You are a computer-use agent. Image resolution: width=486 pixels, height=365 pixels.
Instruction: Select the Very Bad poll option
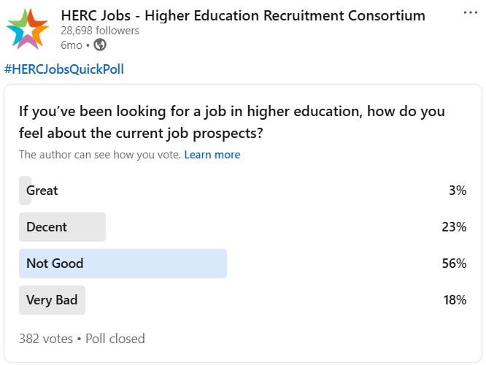(x=51, y=300)
